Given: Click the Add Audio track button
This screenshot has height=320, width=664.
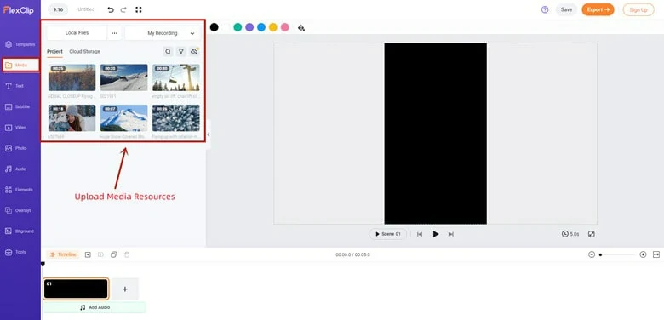Looking at the screenshot, I should click(x=94, y=307).
